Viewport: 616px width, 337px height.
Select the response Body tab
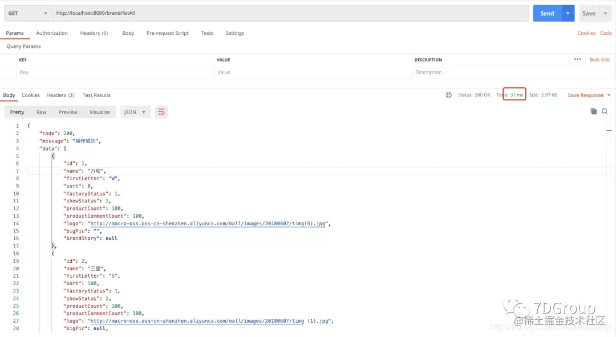(9, 95)
